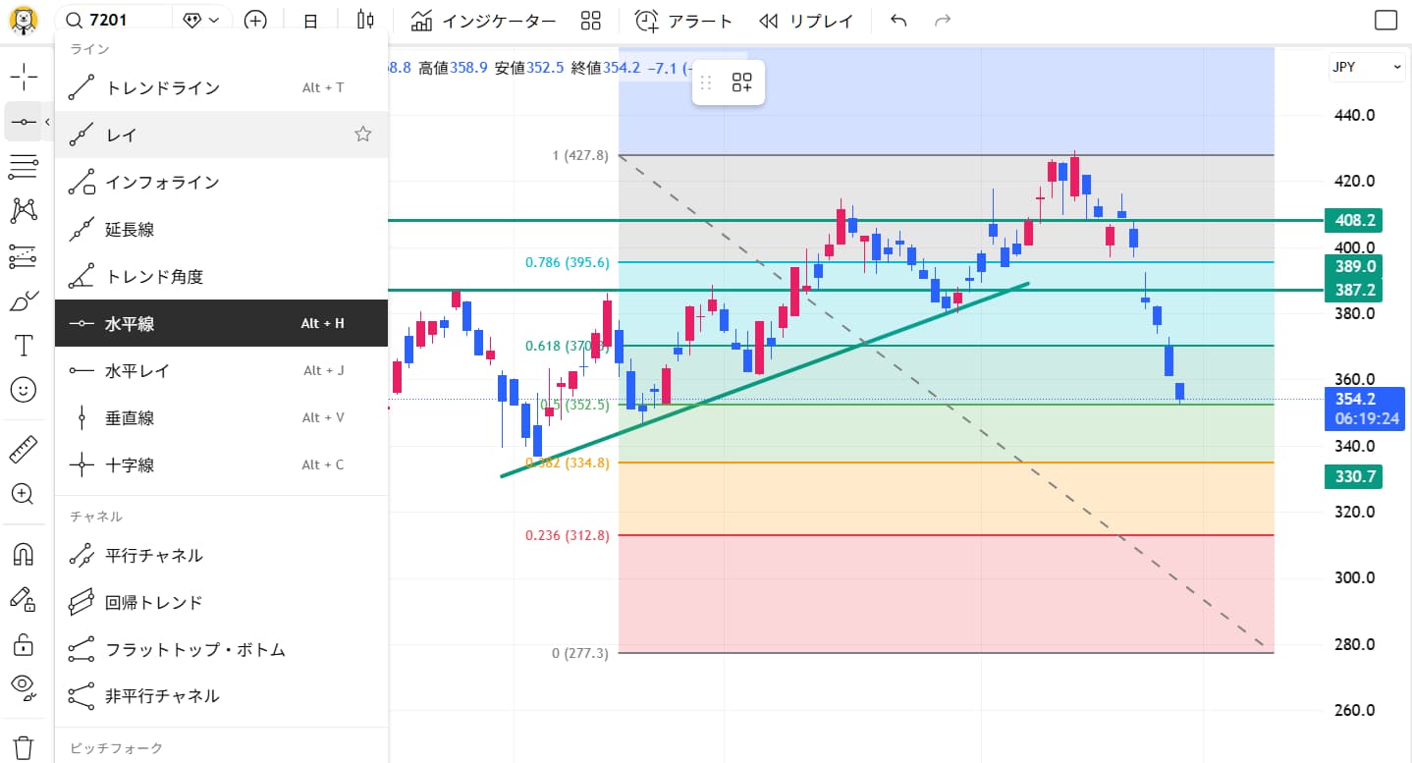Click the 7201 symbol search field
This screenshot has height=763, width=1412.
click(113, 21)
